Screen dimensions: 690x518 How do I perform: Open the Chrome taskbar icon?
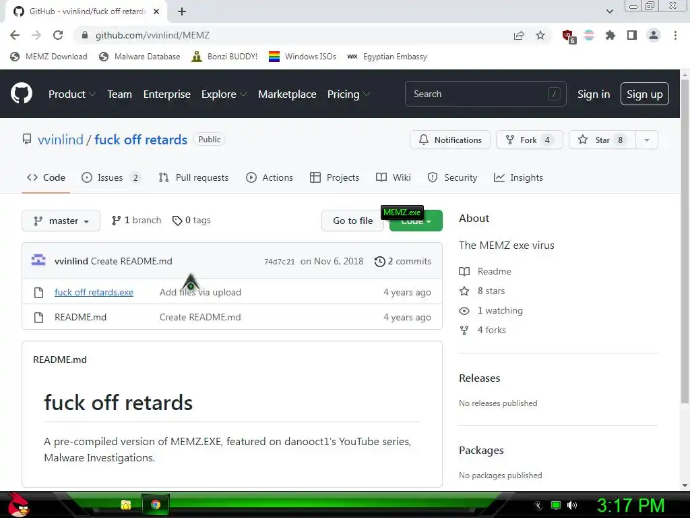point(156,505)
